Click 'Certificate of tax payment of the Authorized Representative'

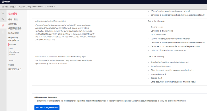[175, 46]
